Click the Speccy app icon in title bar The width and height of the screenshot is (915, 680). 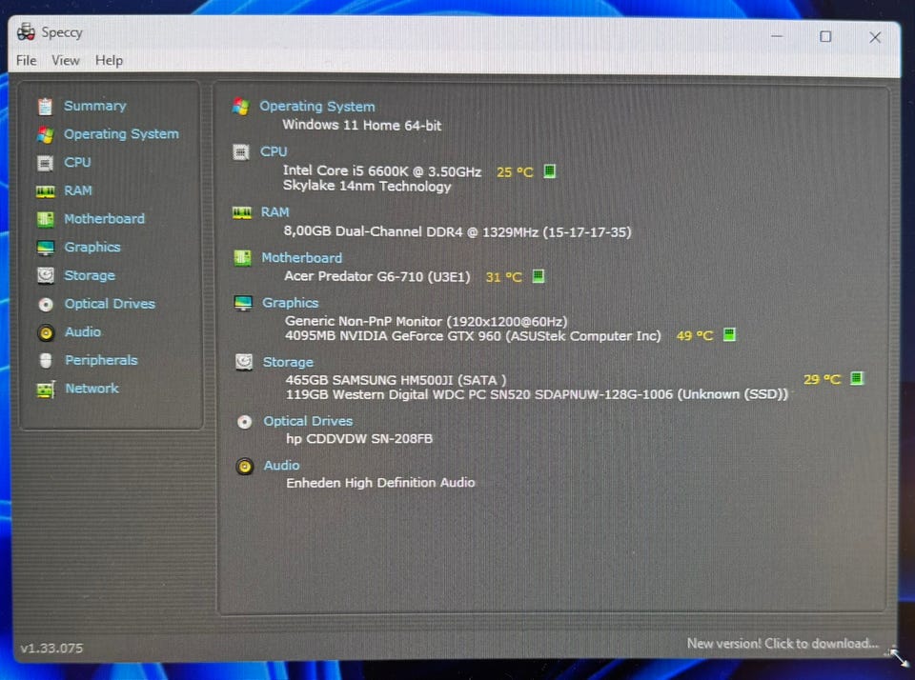(x=26, y=31)
